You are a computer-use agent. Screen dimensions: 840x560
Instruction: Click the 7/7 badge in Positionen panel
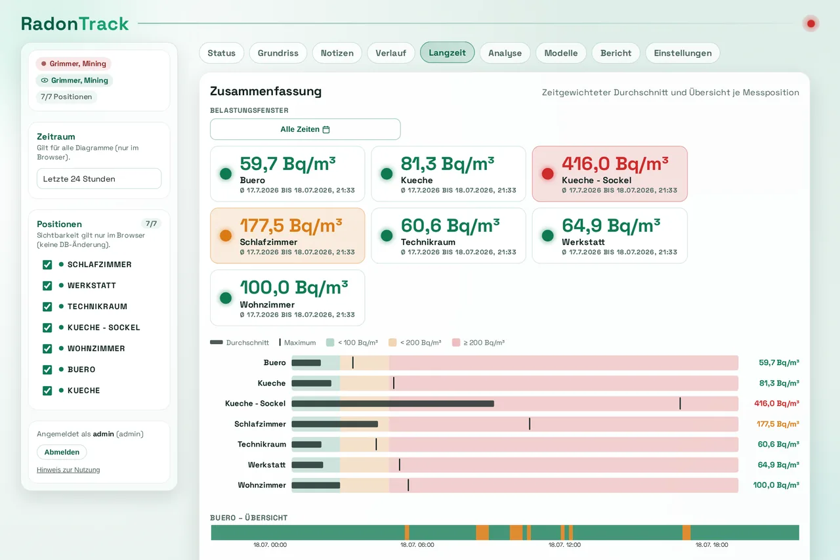click(151, 223)
